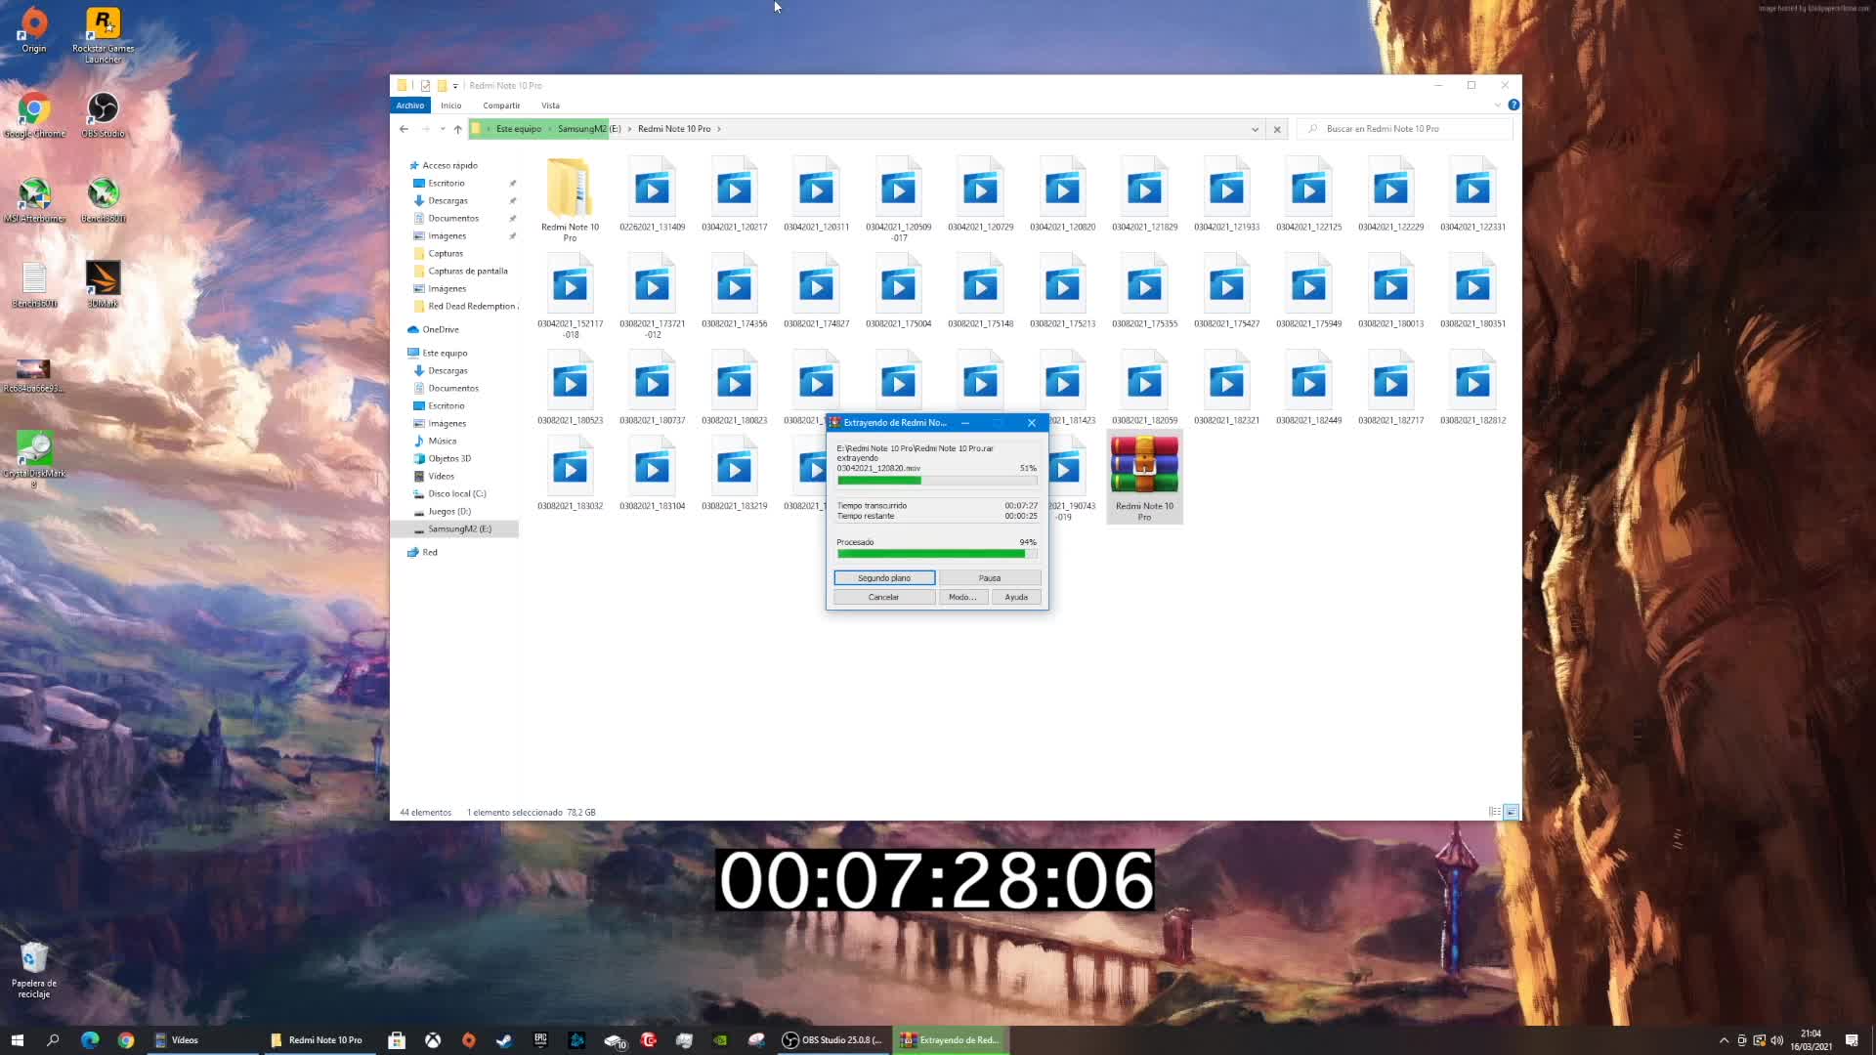Switch to large icons view toggle

click(1511, 812)
